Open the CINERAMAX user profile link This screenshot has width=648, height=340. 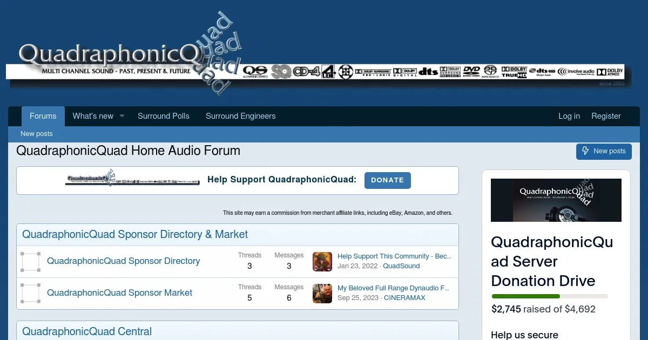[404, 298]
